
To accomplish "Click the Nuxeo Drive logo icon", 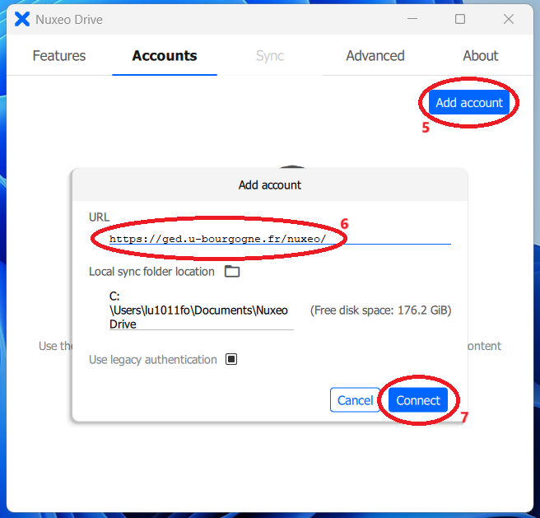I will pos(22,19).
